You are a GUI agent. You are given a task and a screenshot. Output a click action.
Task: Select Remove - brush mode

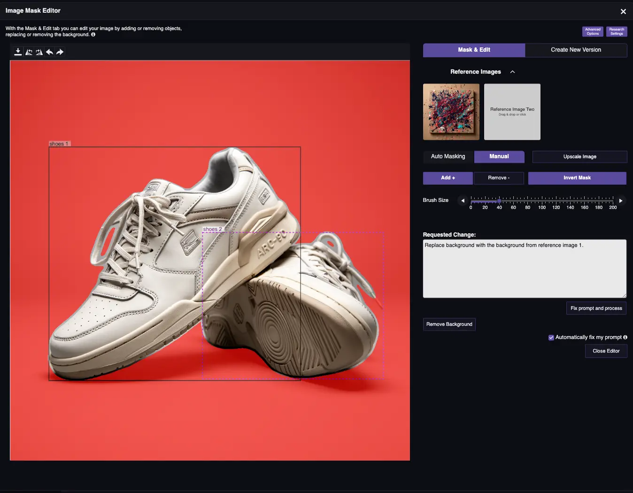pyautogui.click(x=498, y=178)
